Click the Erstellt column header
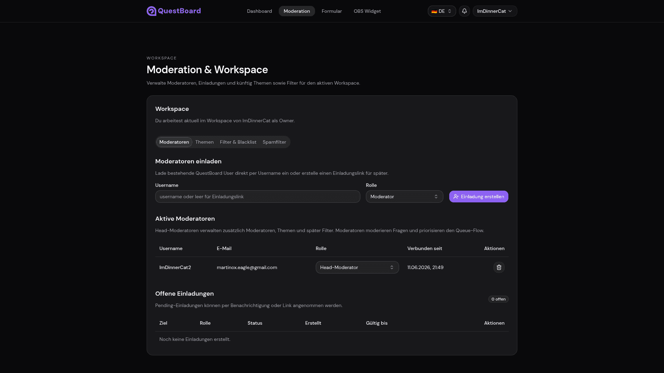 (313, 323)
